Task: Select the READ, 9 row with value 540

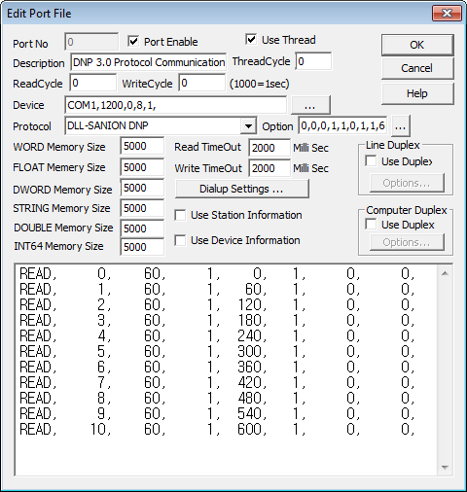Action: (x=217, y=413)
